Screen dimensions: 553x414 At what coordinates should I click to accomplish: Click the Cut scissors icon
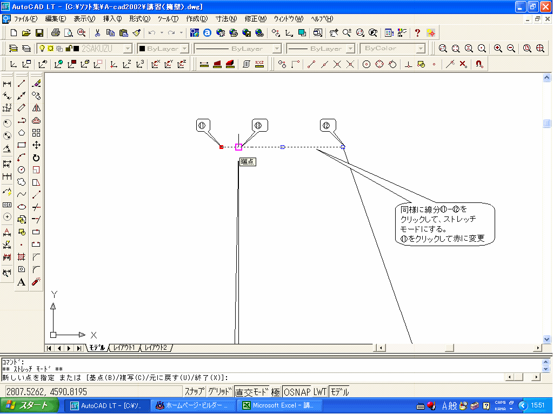point(97,33)
